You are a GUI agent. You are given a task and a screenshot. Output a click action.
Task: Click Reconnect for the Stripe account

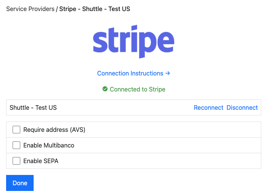[208, 107]
